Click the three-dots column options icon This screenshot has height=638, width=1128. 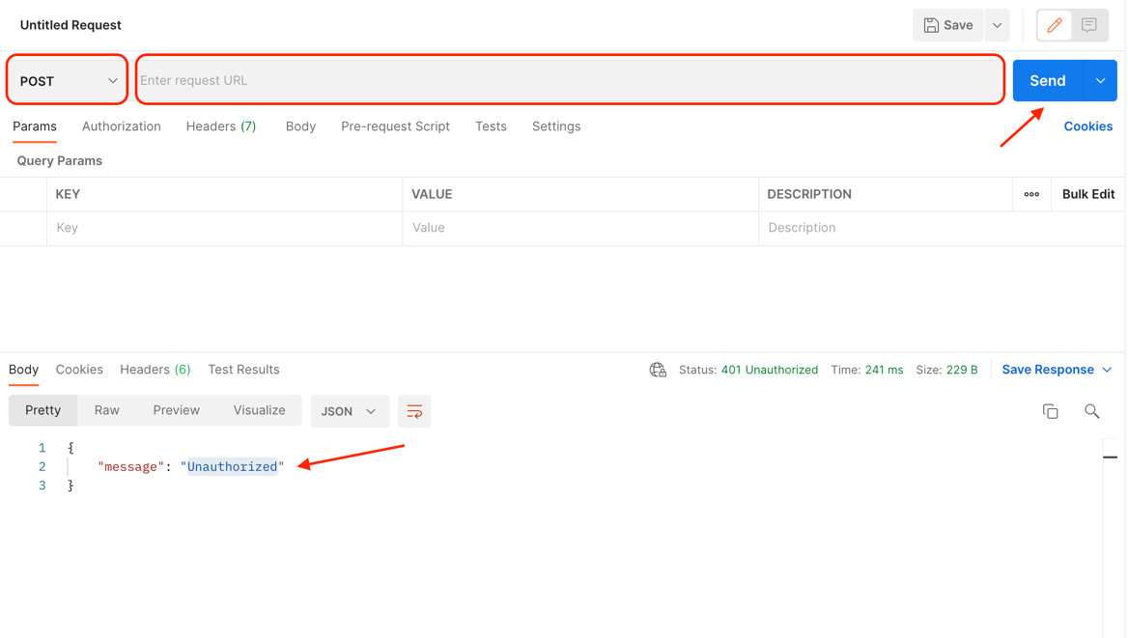tap(1031, 194)
